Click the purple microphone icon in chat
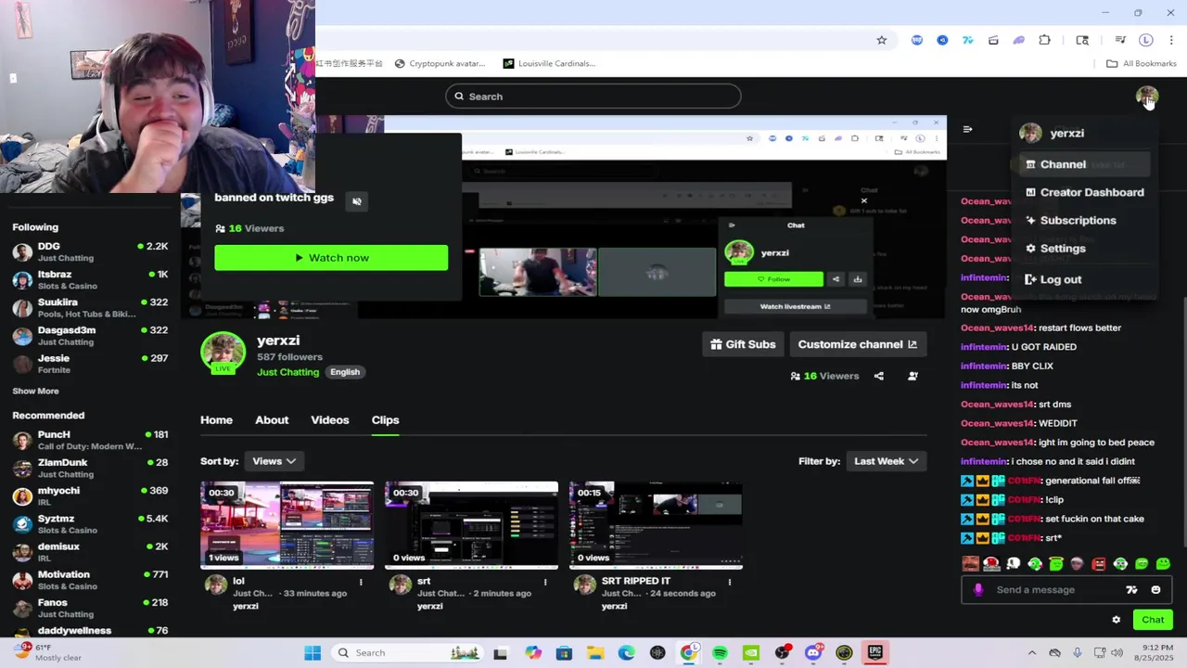 point(978,590)
